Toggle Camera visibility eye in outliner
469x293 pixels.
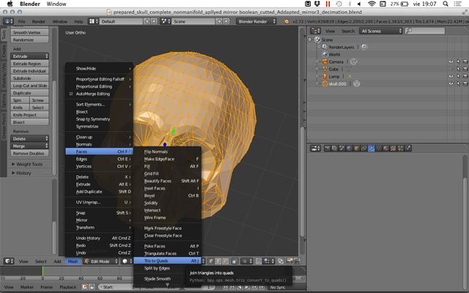[451, 62]
